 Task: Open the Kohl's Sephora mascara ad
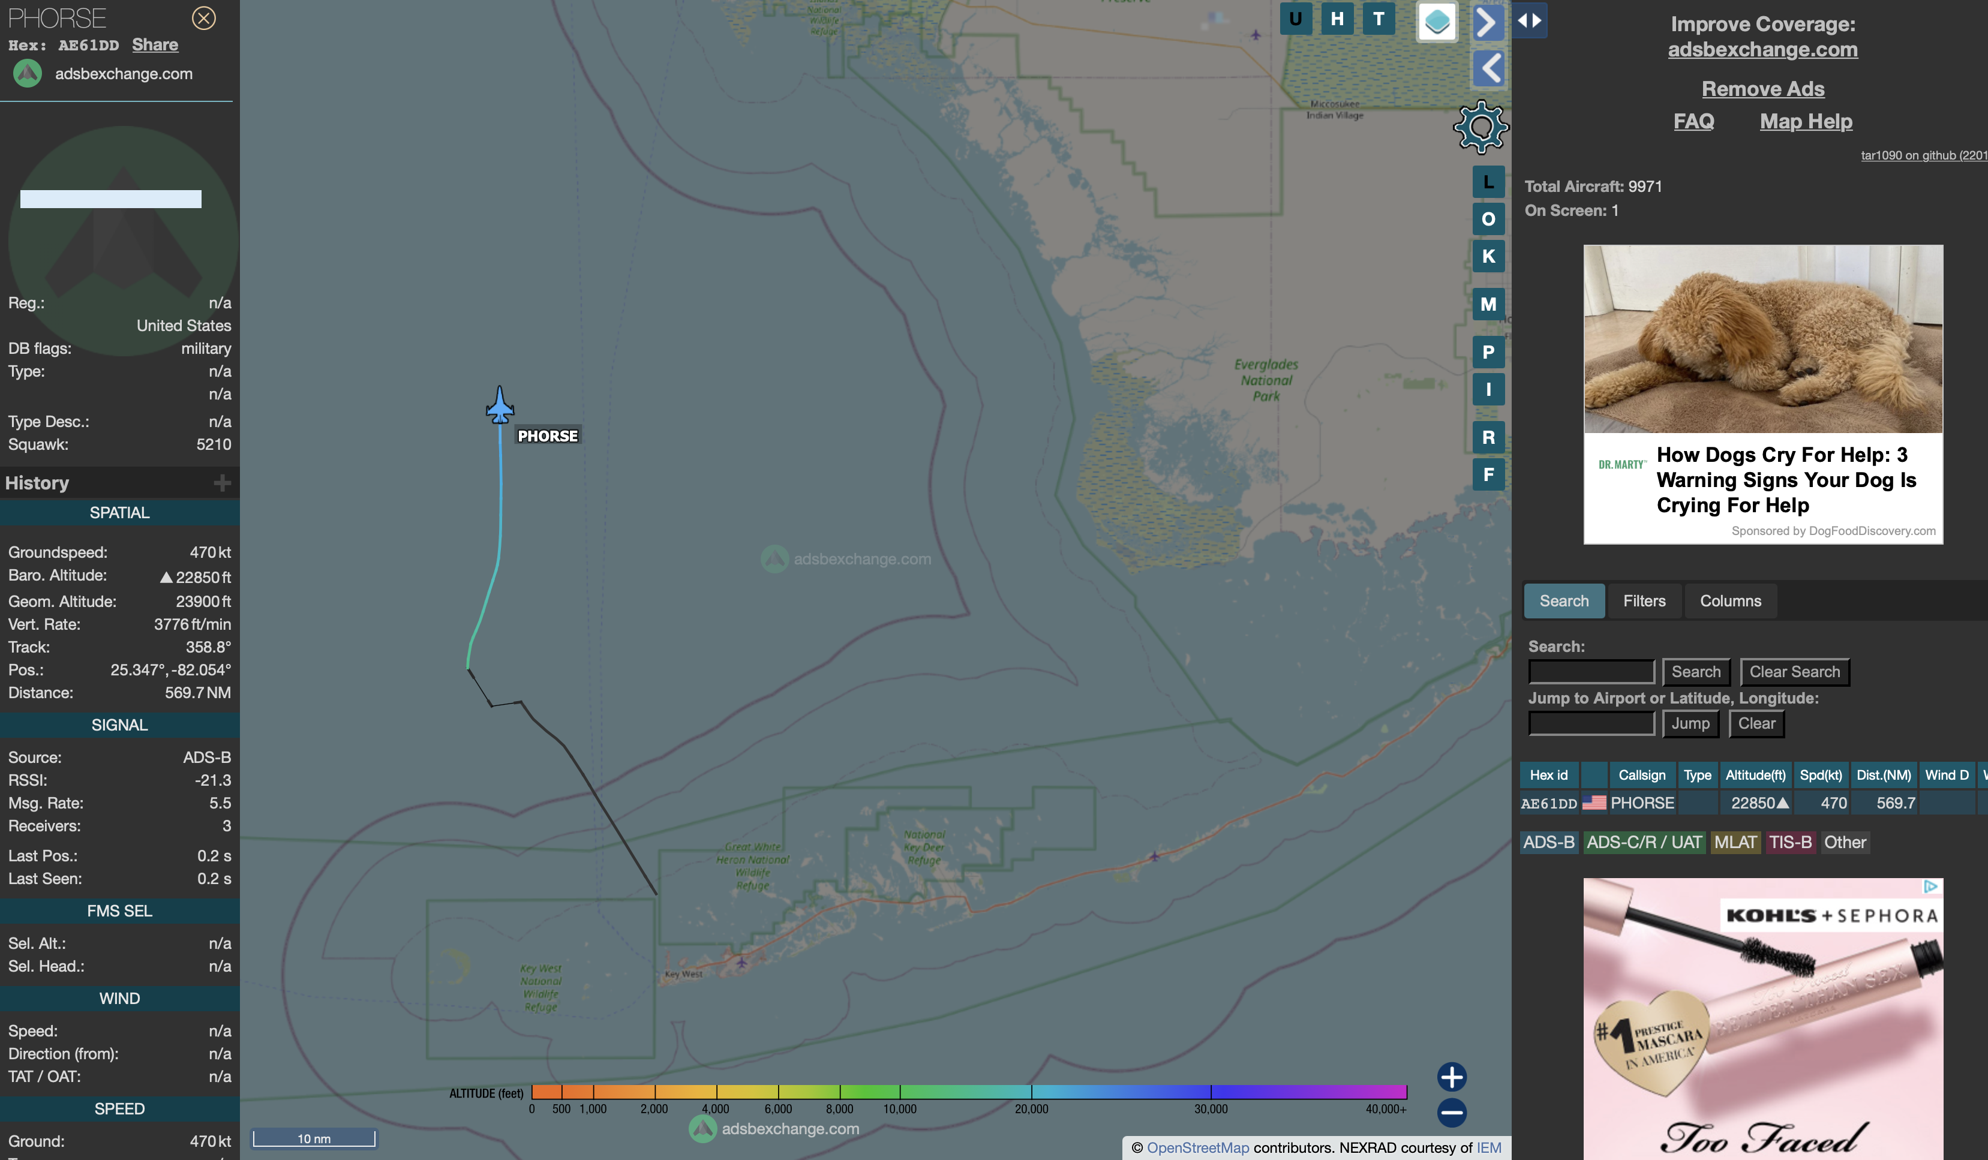click(x=1762, y=1018)
